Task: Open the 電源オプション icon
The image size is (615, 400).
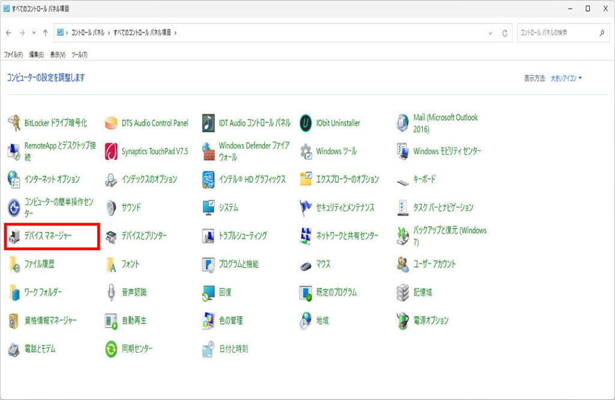Action: click(403, 321)
